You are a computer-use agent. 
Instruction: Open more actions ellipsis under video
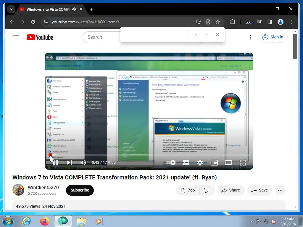280,190
